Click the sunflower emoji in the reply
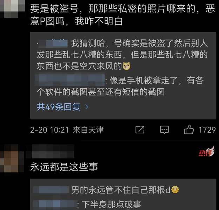The width and height of the screenshot is (219, 210). 175,190
